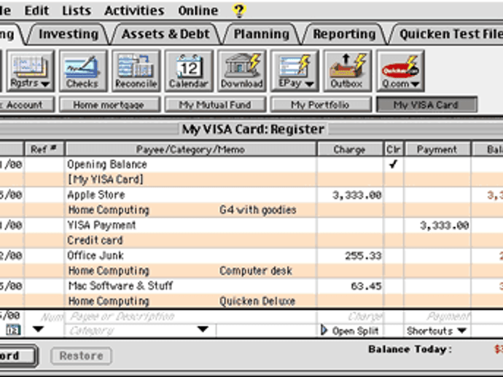Toggle the Clr checkmark on Opening Balance

tap(394, 164)
